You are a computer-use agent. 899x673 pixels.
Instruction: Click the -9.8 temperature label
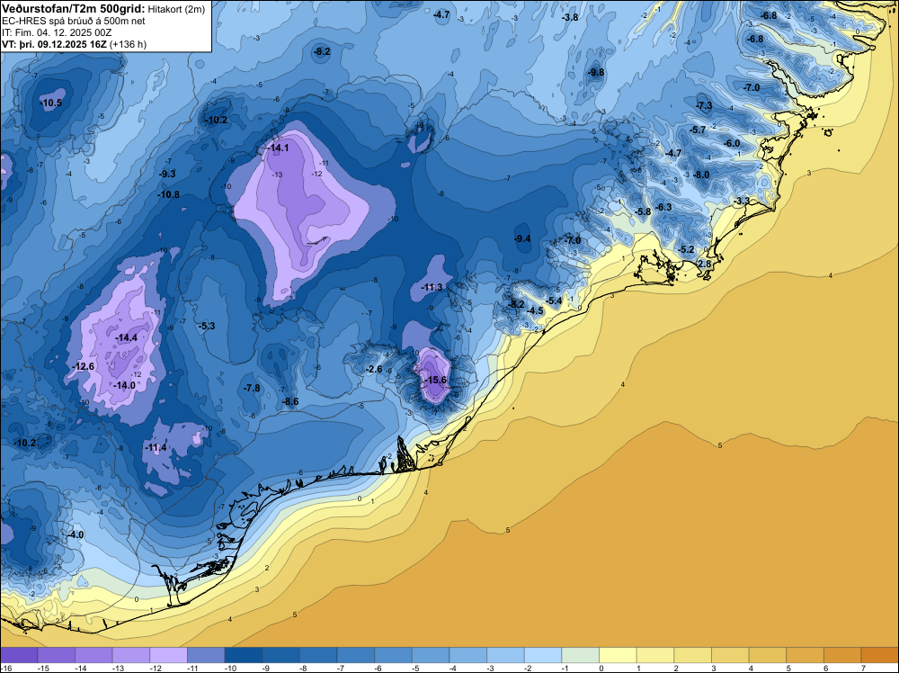point(596,72)
